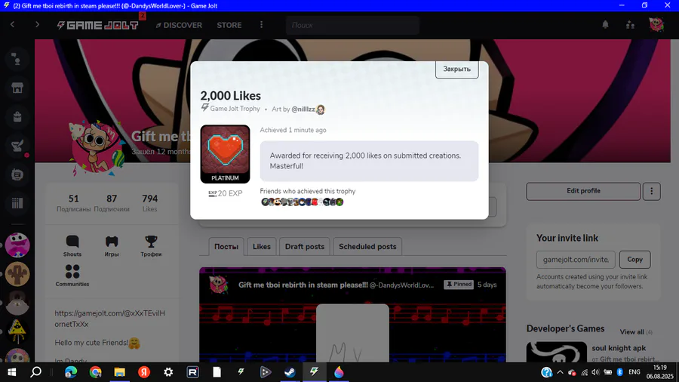
Task: View the 87 Подписчики followers count
Action: (112, 203)
